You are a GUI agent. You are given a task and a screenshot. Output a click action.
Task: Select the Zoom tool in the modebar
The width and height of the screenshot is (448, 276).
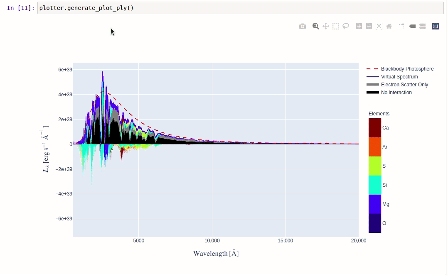[315, 26]
